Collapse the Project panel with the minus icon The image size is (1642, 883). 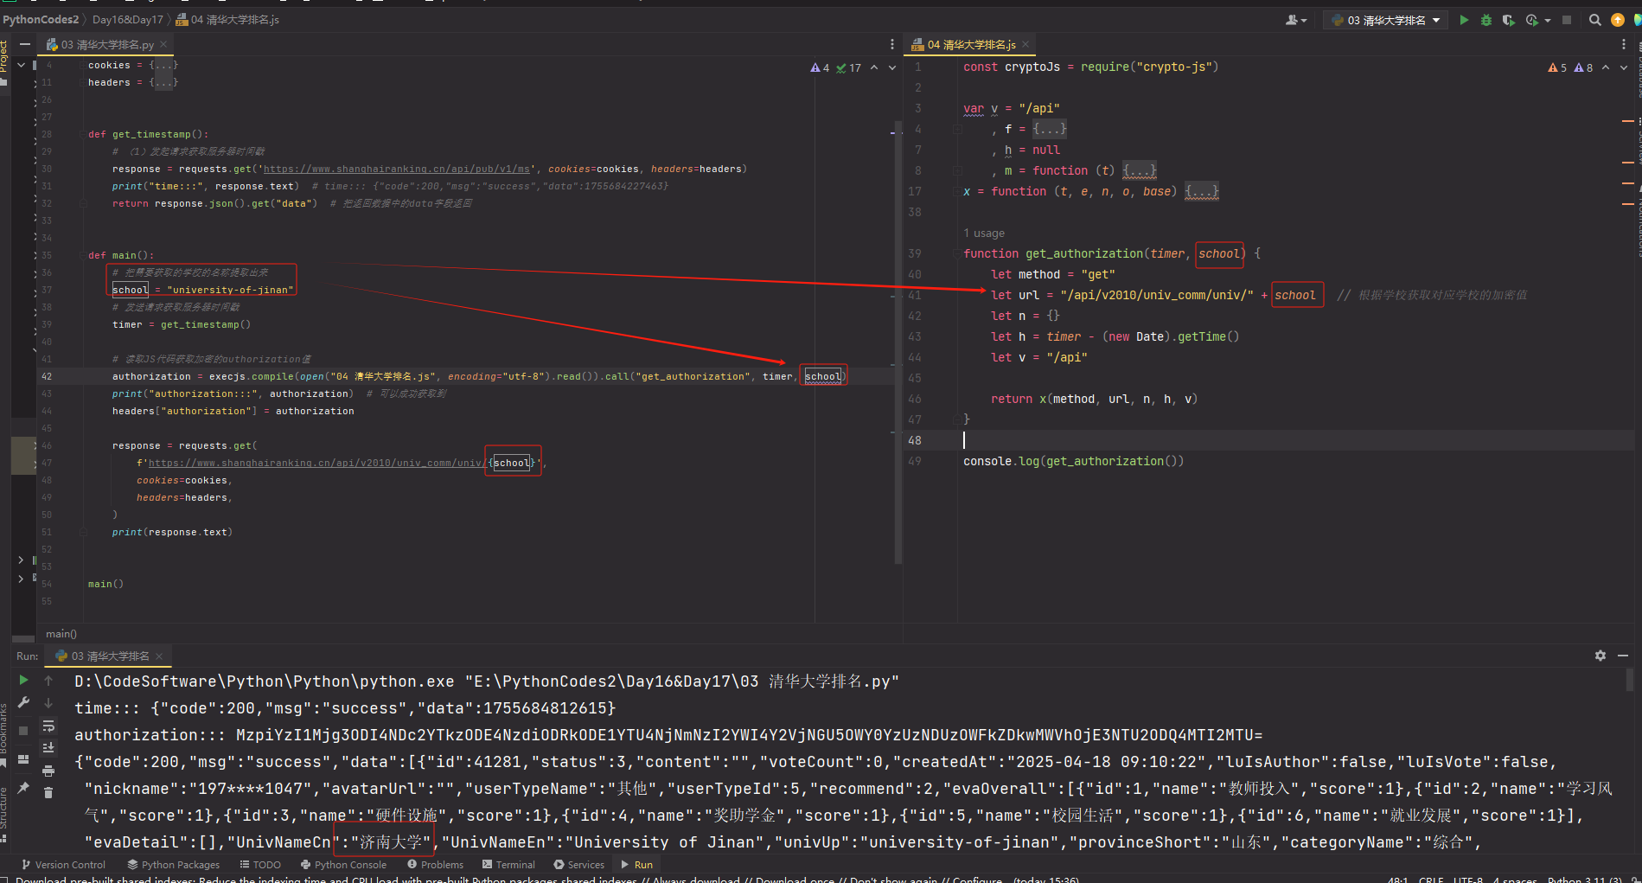24,44
